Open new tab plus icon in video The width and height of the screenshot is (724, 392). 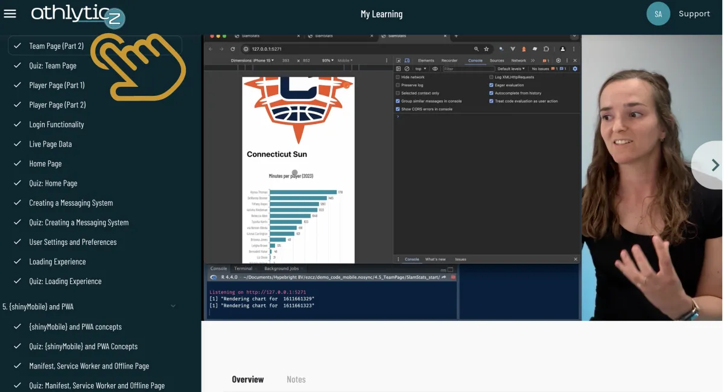456,36
